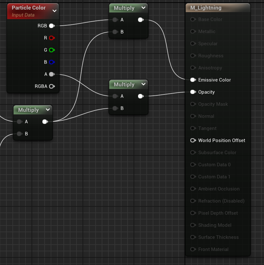
Task: Click the RGB output pin on Particle Color
Action: coord(51,26)
